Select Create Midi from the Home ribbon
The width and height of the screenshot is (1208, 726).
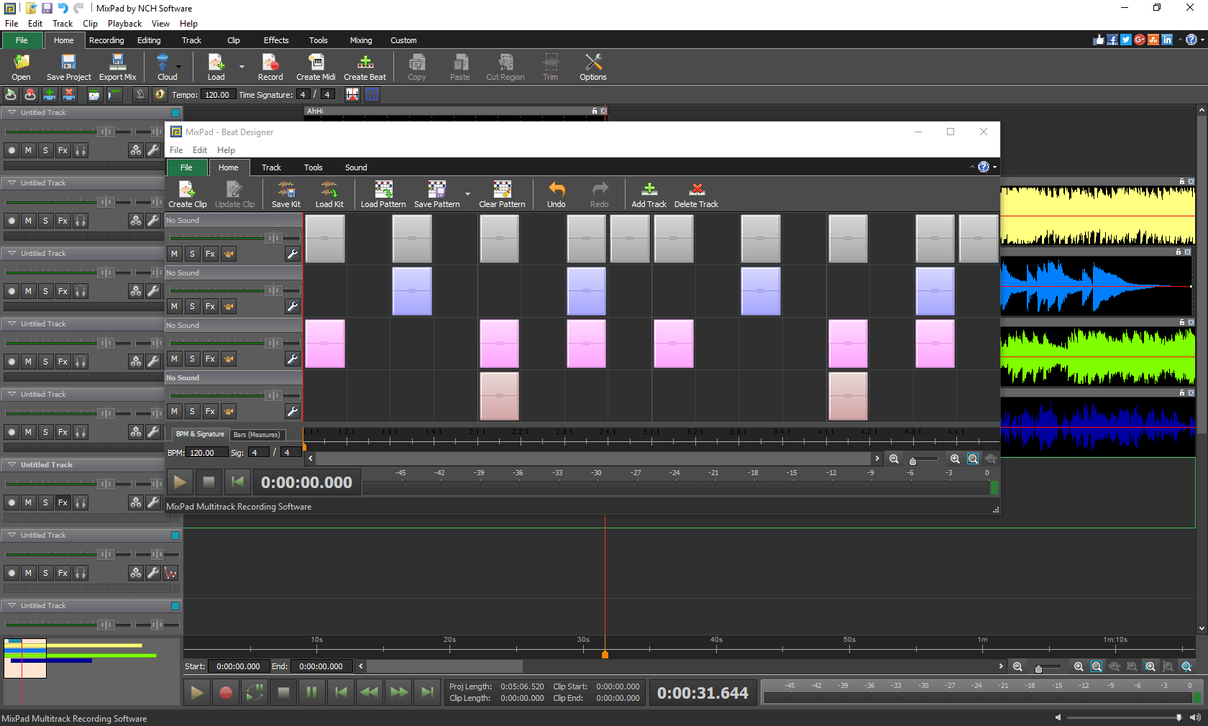pyautogui.click(x=316, y=66)
